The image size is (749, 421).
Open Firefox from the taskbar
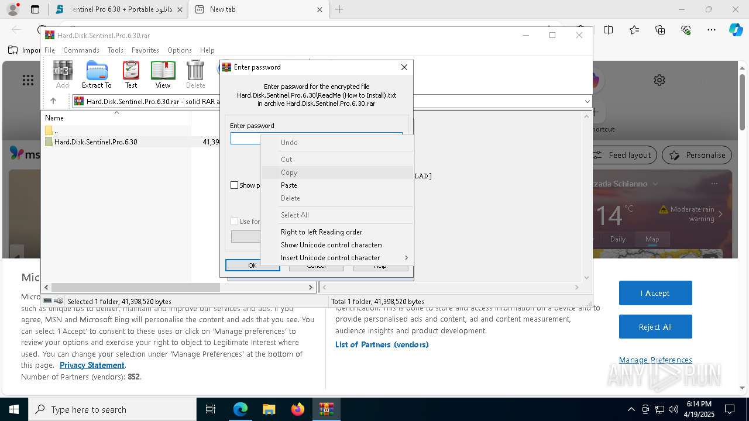298,409
